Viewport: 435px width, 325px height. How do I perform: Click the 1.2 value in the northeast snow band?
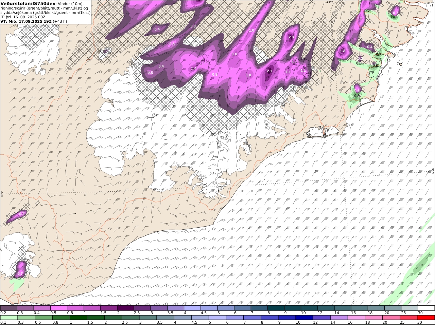click(x=360, y=18)
